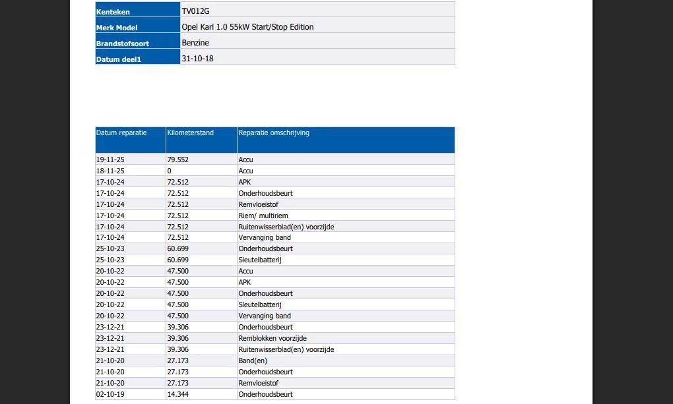673x404 pixels.
Task: Select the 14.344 kilometer reading
Action: point(178,394)
